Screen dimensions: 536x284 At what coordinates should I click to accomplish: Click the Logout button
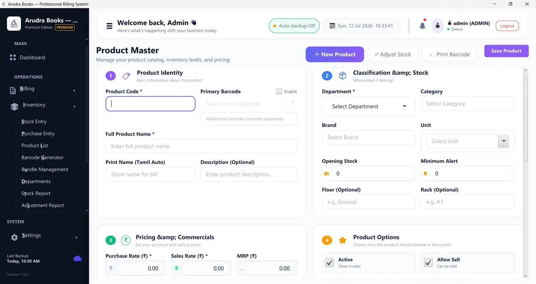click(x=507, y=26)
